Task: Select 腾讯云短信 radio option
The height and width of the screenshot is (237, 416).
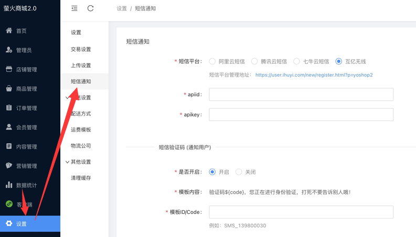Action: pos(254,61)
